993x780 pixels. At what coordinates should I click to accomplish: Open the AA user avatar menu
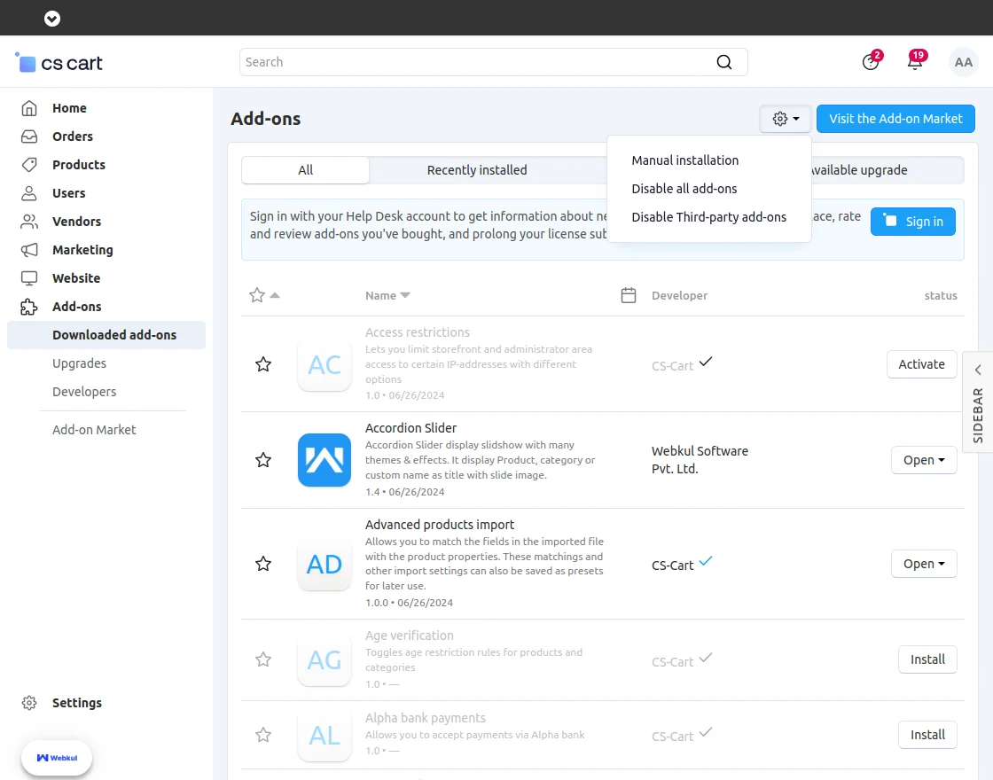(x=963, y=62)
